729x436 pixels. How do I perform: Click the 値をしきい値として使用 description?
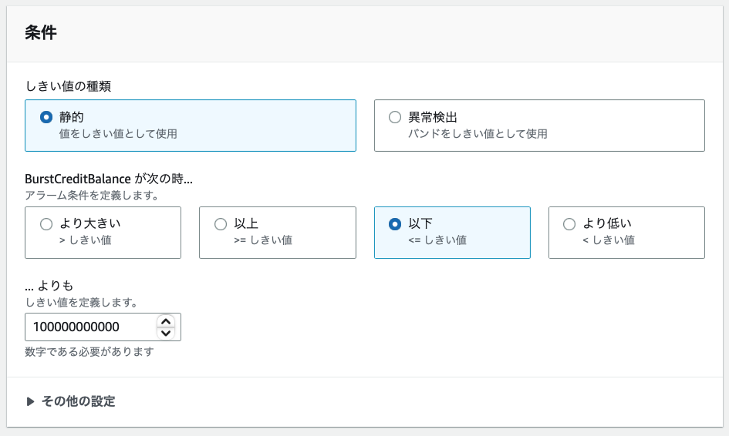[118, 134]
